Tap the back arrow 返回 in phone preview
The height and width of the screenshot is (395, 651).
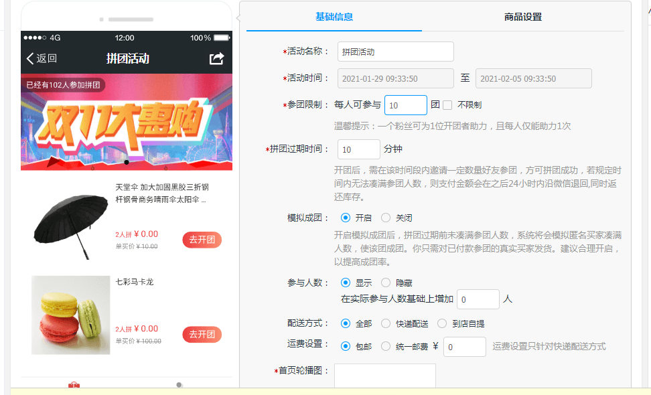pos(42,59)
